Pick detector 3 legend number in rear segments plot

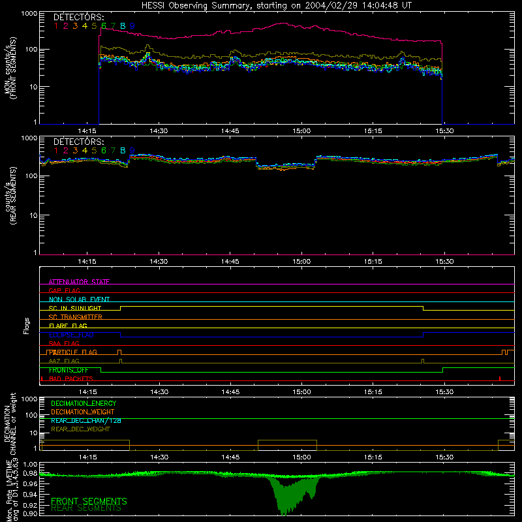point(75,151)
